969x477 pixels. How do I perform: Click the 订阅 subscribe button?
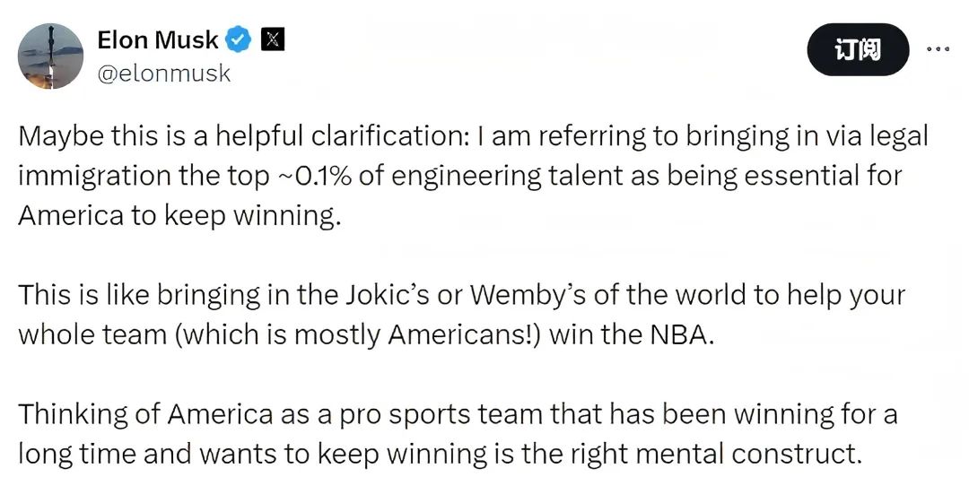click(x=858, y=49)
